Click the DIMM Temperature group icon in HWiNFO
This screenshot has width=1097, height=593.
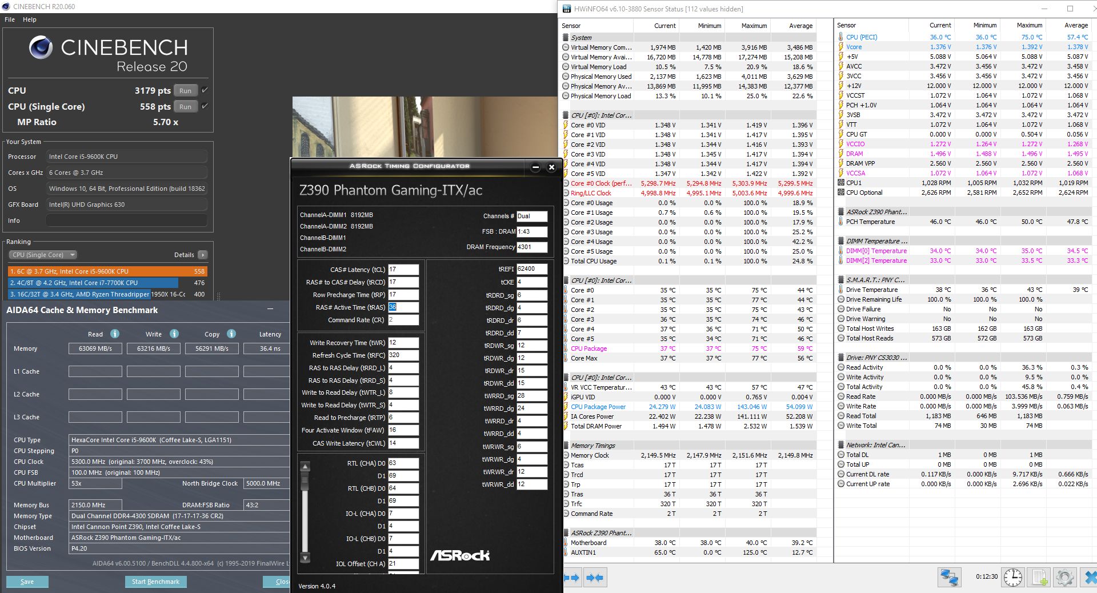841,241
